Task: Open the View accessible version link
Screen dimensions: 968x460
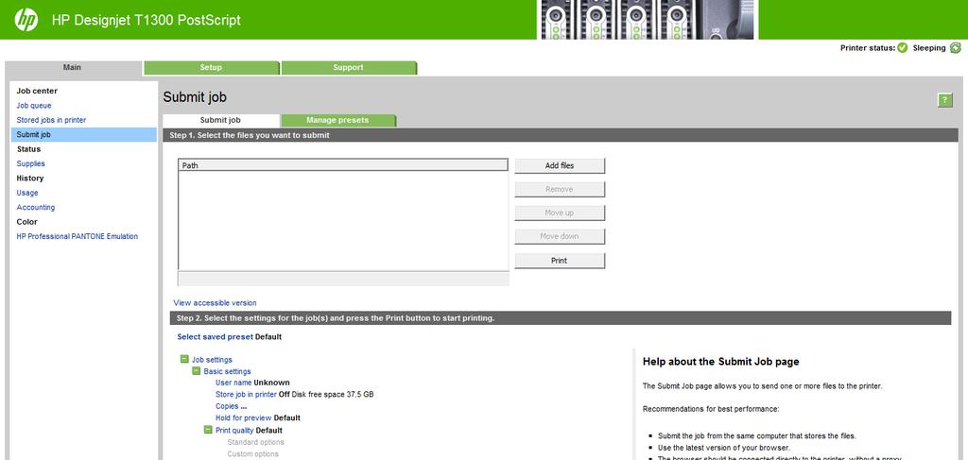Action: tap(215, 303)
